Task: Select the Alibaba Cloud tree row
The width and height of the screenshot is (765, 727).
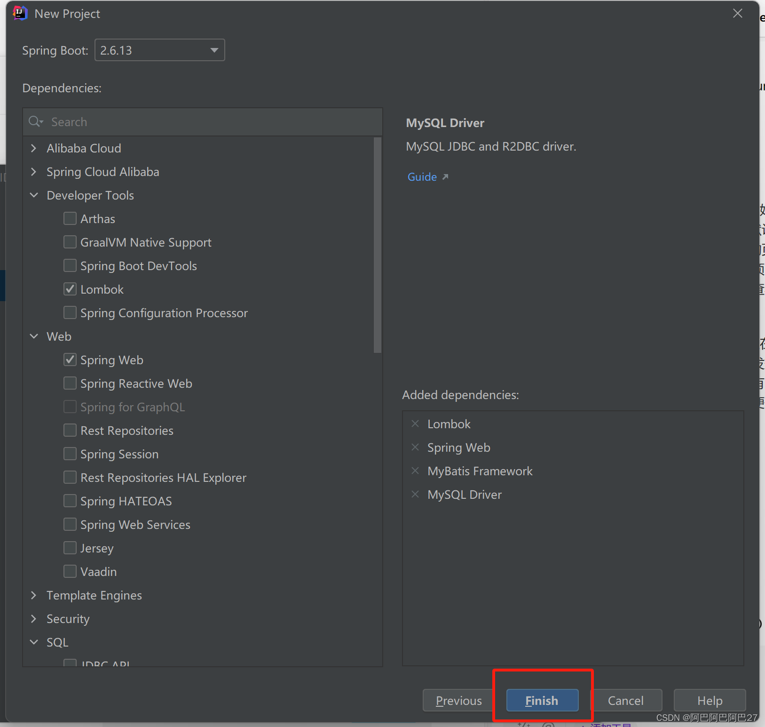Action: [x=198, y=148]
